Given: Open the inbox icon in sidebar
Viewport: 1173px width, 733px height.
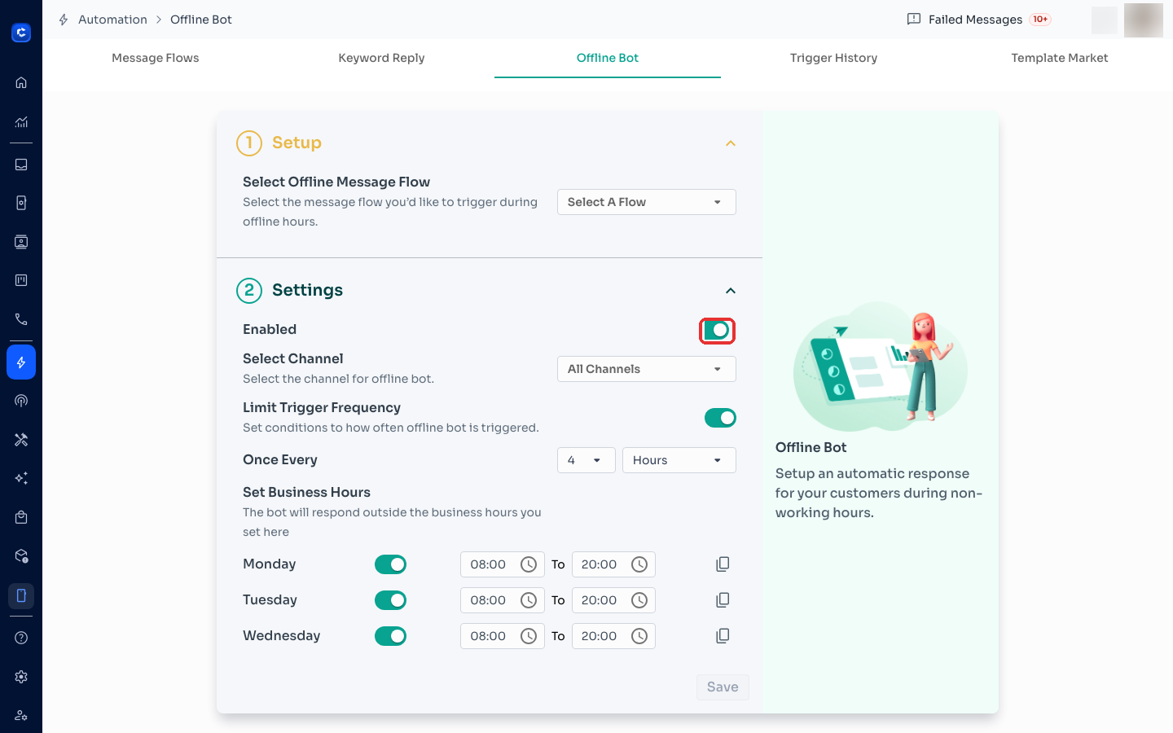Looking at the screenshot, I should 21,165.
